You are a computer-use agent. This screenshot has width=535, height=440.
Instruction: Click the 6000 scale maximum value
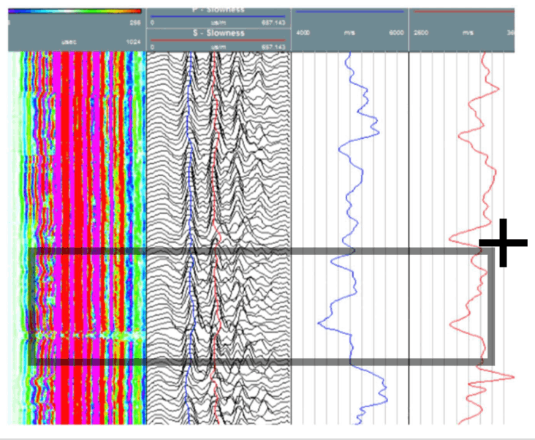(395, 33)
